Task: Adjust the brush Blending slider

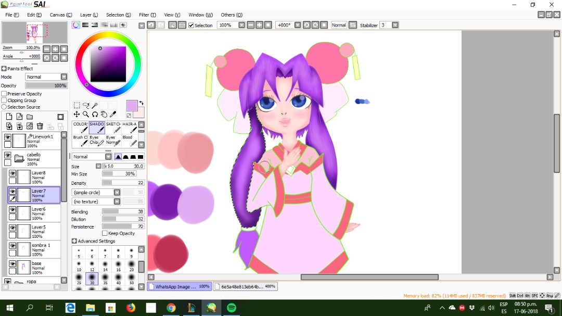Action: point(123,212)
